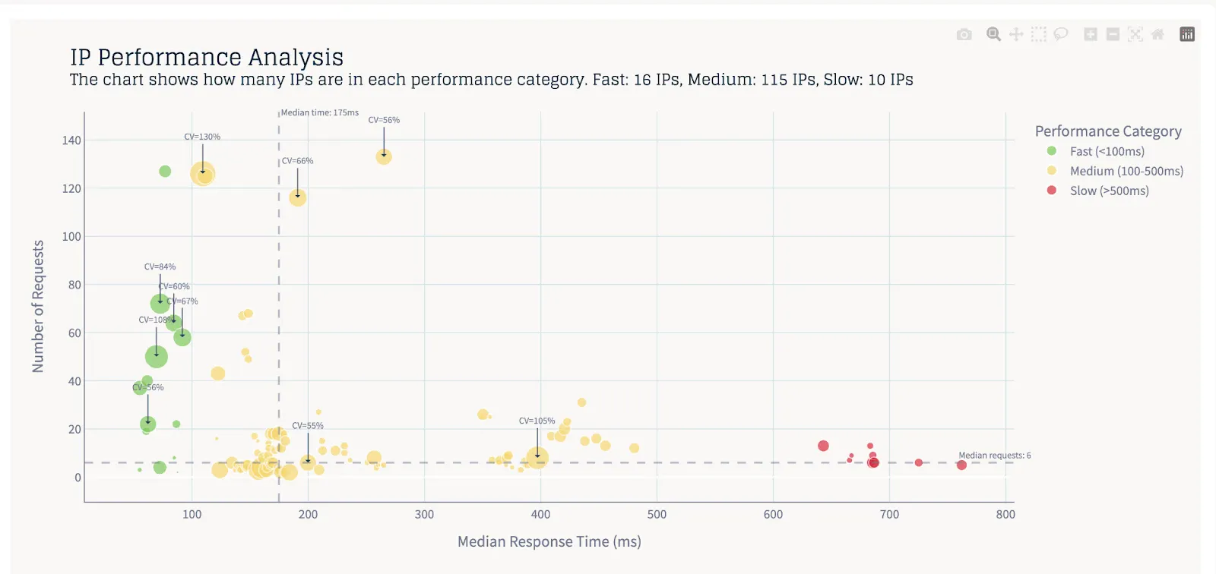Click the Zoom in plus button
Image resolution: width=1216 pixels, height=574 pixels.
tap(1091, 34)
